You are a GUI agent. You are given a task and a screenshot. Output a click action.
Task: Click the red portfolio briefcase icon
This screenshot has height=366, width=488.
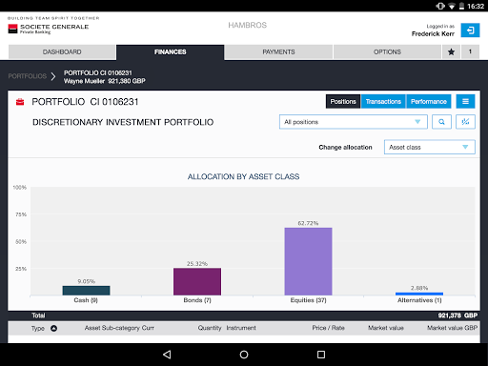point(20,102)
